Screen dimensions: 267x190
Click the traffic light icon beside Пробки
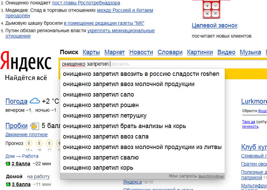pyautogui.click(x=34, y=126)
